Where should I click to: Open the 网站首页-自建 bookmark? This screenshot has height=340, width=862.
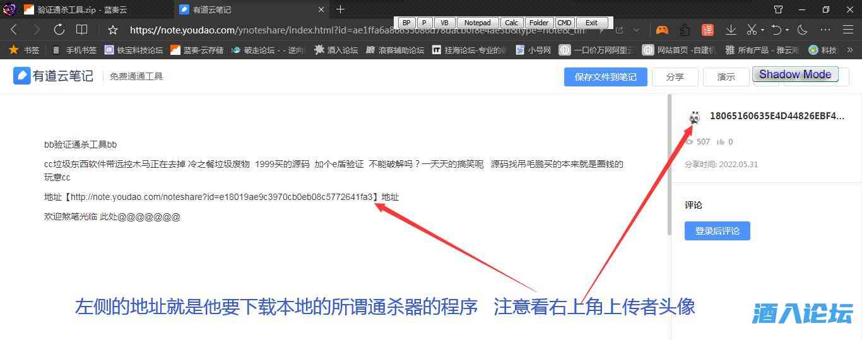679,50
